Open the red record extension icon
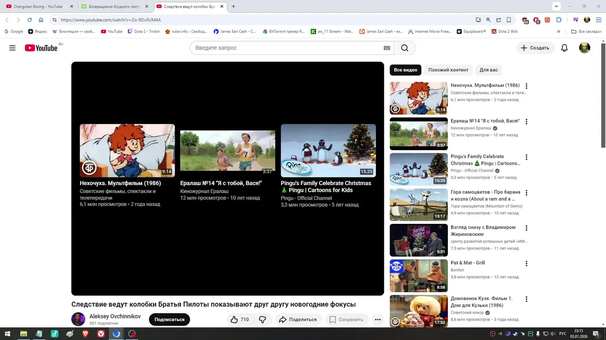The height and width of the screenshot is (340, 606). [547, 20]
